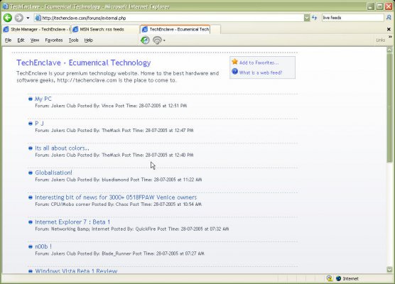Viewport: 395px width, 284px height.
Task: Click the 'Add to Favorites...' link
Action: [x=259, y=62]
